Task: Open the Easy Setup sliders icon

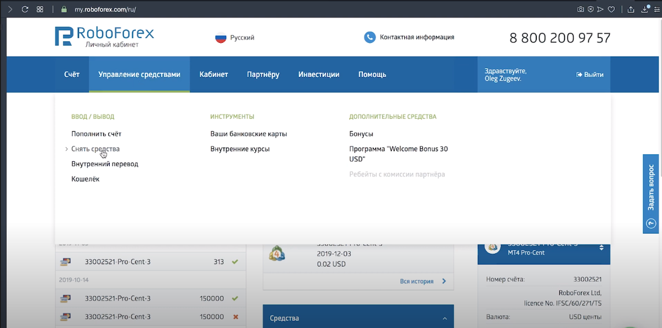Action: [x=657, y=9]
